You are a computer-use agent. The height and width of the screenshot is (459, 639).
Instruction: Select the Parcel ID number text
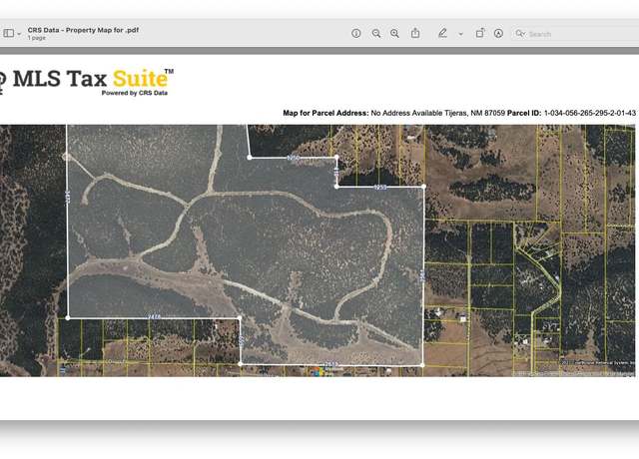(x=590, y=113)
